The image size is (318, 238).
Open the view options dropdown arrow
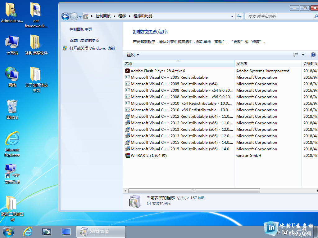pos(303,55)
